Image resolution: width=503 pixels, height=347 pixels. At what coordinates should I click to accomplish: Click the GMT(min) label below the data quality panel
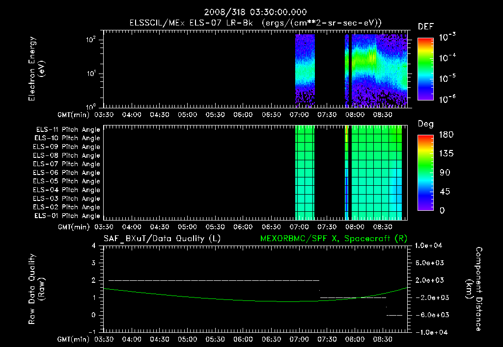[74, 339]
